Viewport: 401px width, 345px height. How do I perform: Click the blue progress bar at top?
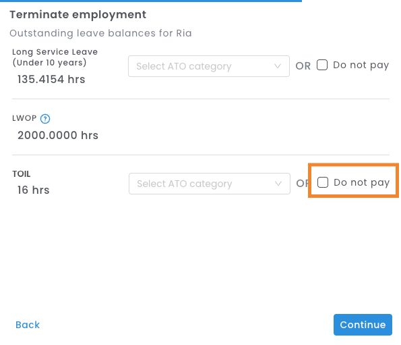[151, 1]
